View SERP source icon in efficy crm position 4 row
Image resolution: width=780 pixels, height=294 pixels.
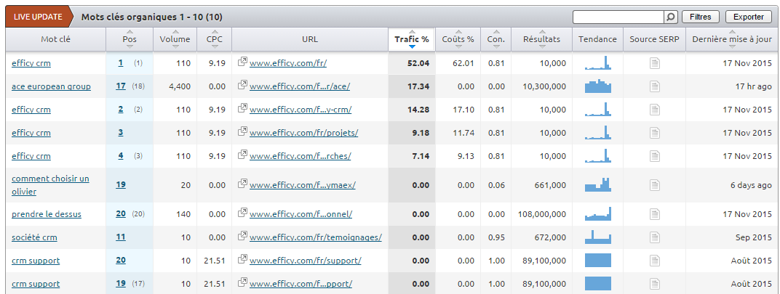tap(655, 156)
